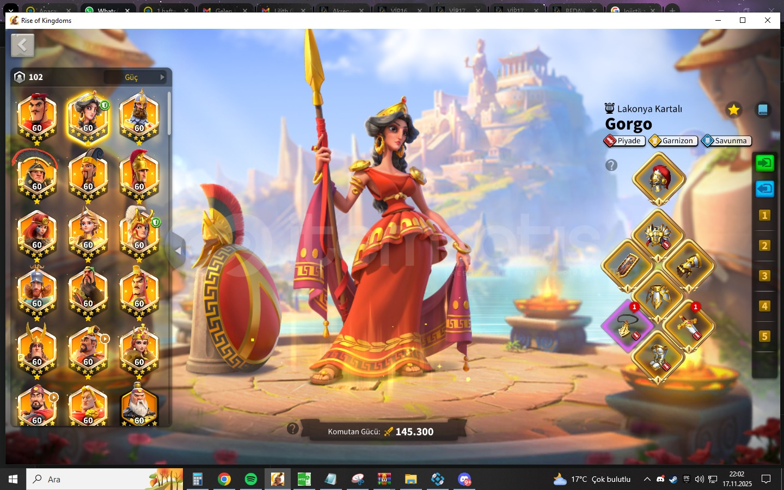784x490 pixels.
Task: Switch to the VIP16 browser tab
Action: pyautogui.click(x=399, y=10)
